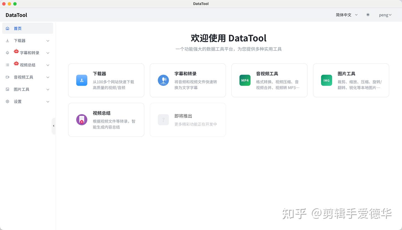Image resolution: width=402 pixels, height=230 pixels.
Task: Select 首页 in the sidebar menu
Action: tap(28, 28)
